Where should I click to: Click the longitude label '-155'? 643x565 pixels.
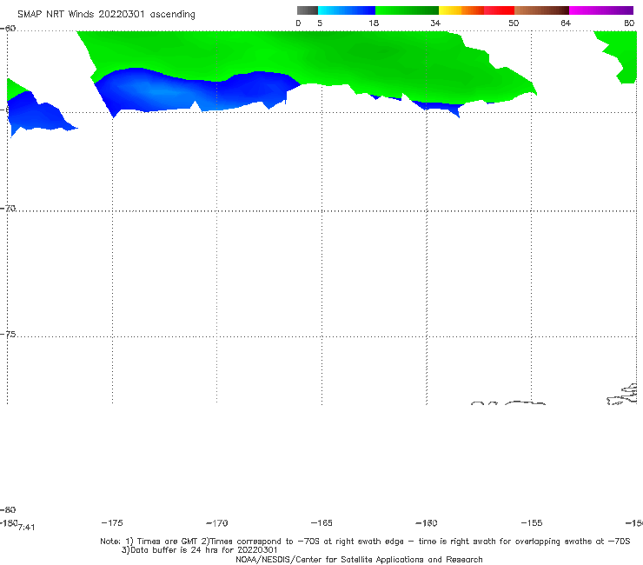pyautogui.click(x=532, y=522)
